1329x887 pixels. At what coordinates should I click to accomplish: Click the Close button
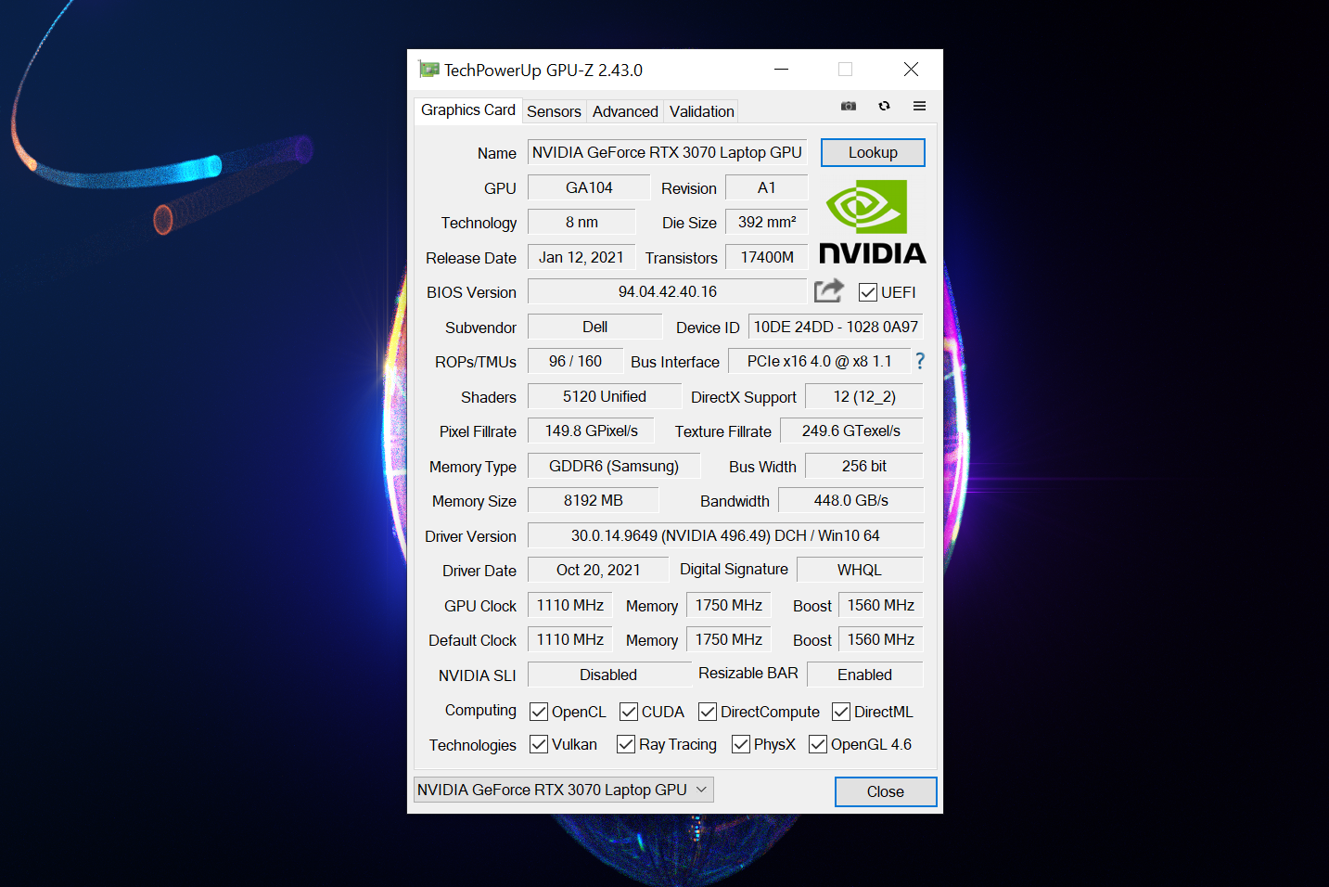[886, 791]
